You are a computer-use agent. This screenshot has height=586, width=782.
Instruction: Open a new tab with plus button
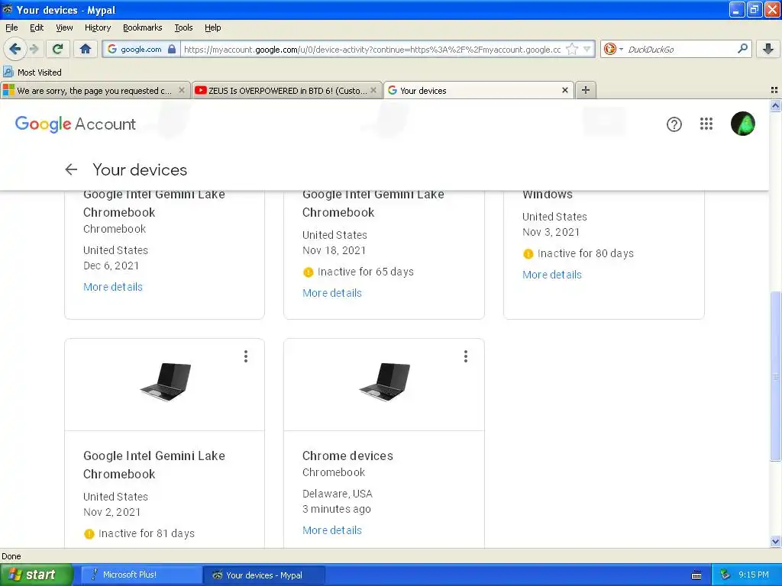point(586,90)
